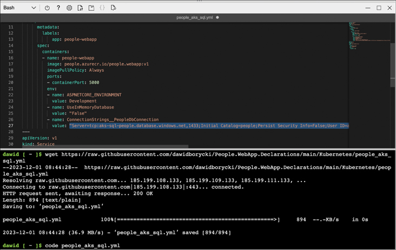
Task: Click the image value people.azurecr.io/people.webapp:v1
Action: pyautogui.click(x=106, y=64)
